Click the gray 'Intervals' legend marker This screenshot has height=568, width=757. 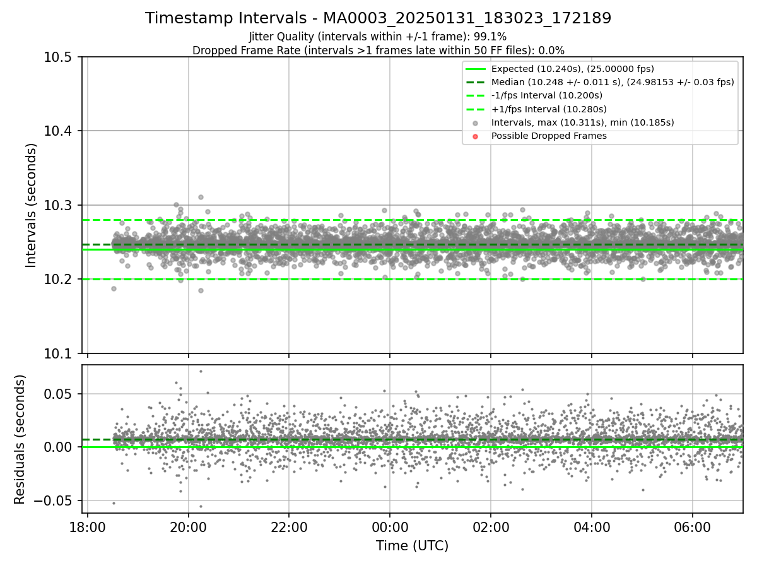pos(476,123)
